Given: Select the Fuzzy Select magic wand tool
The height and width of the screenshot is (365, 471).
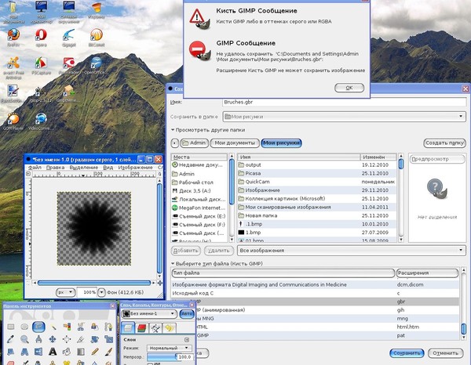Looking at the screenshot, I should click(x=53, y=327).
